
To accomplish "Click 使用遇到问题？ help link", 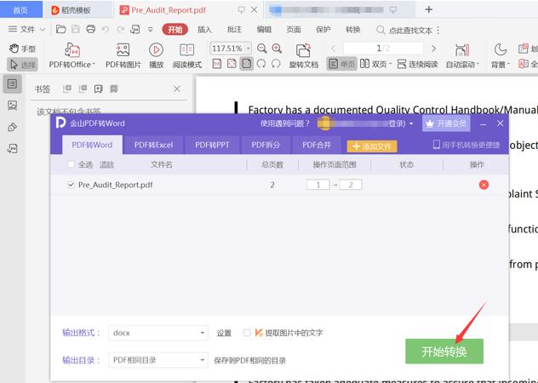I will point(285,123).
